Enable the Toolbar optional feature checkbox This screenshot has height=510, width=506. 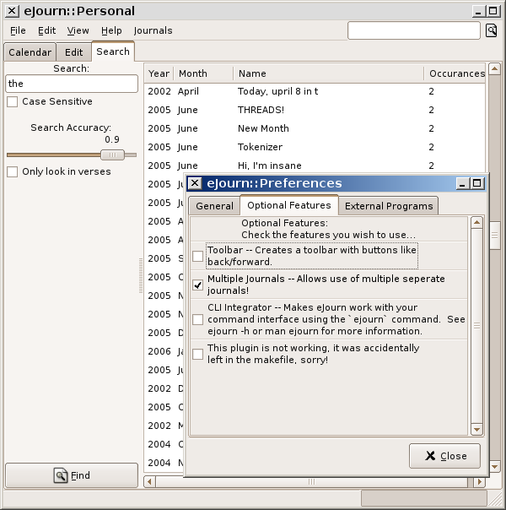tap(198, 256)
